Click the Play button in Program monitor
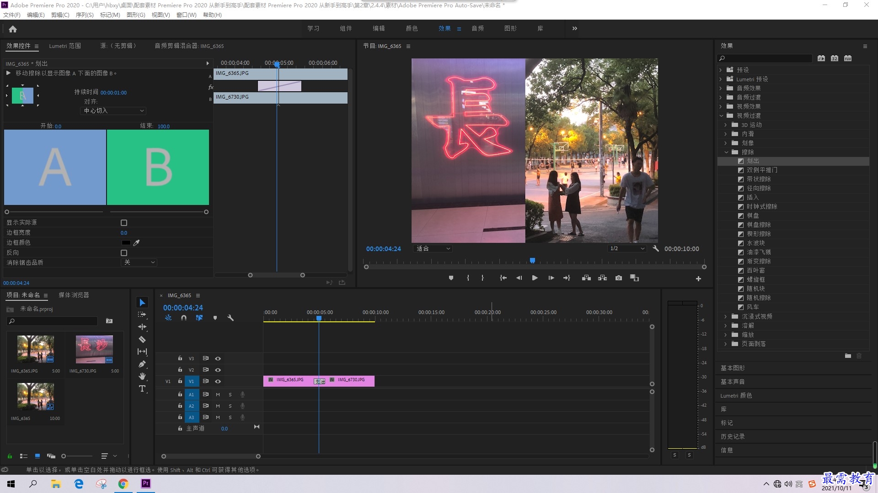 pyautogui.click(x=535, y=278)
